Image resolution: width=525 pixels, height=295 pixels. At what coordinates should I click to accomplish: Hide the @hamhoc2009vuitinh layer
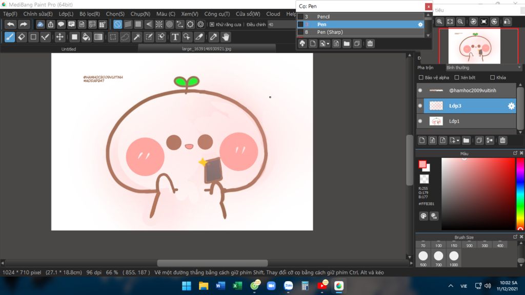[x=420, y=90]
